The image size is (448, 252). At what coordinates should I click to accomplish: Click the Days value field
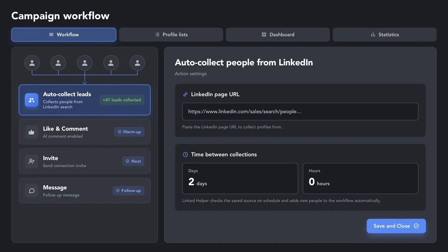click(x=240, y=178)
